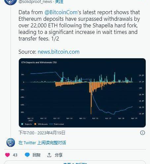
Task: Click the 分享 share label
Action: 58,155
